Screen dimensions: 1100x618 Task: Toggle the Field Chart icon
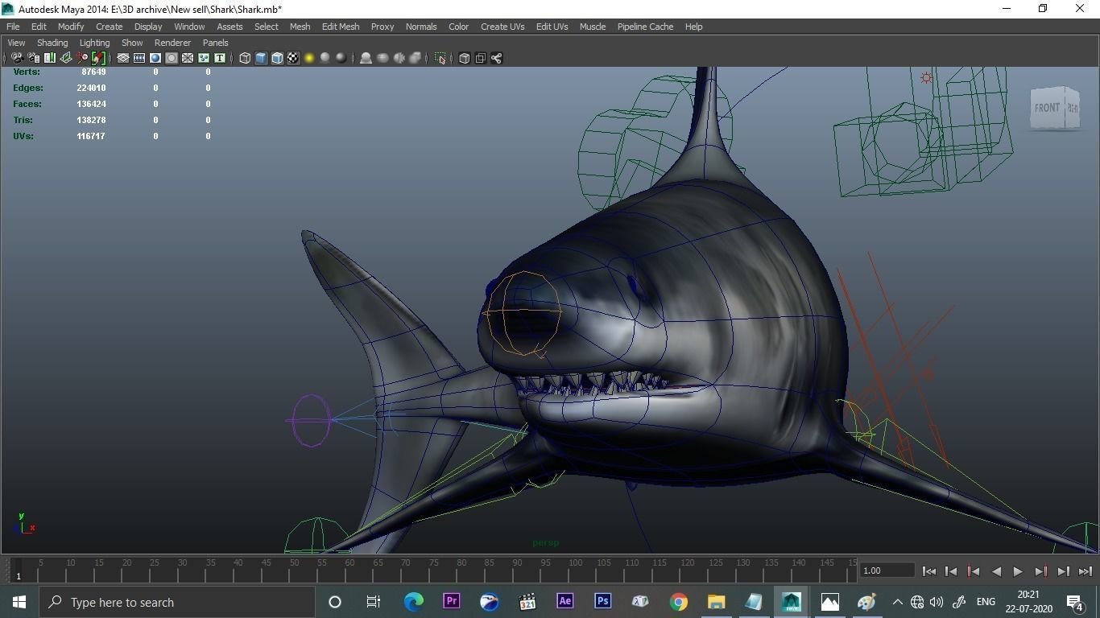(x=188, y=58)
